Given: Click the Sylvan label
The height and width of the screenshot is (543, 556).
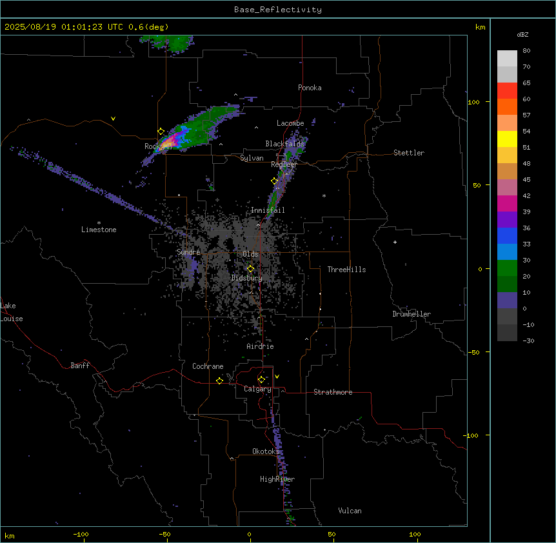Looking at the screenshot, I should coord(252,158).
